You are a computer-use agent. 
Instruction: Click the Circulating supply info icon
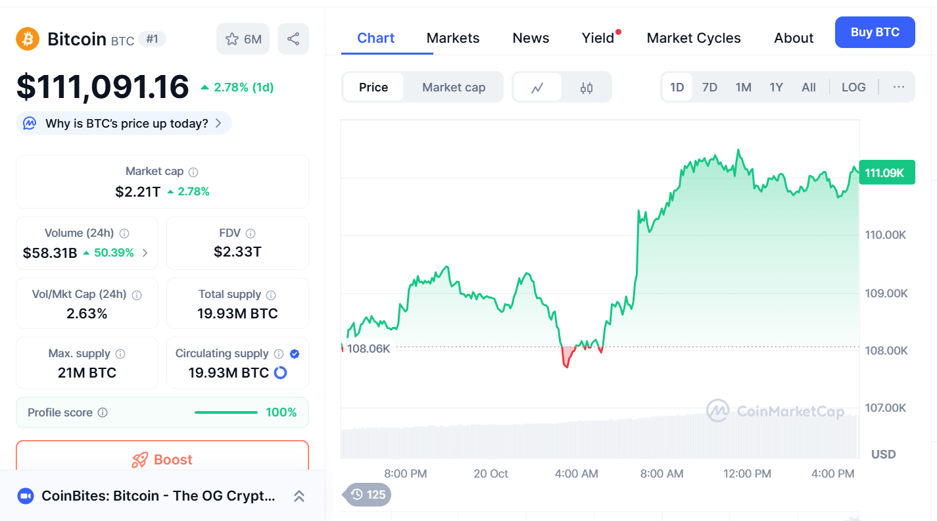[279, 354]
